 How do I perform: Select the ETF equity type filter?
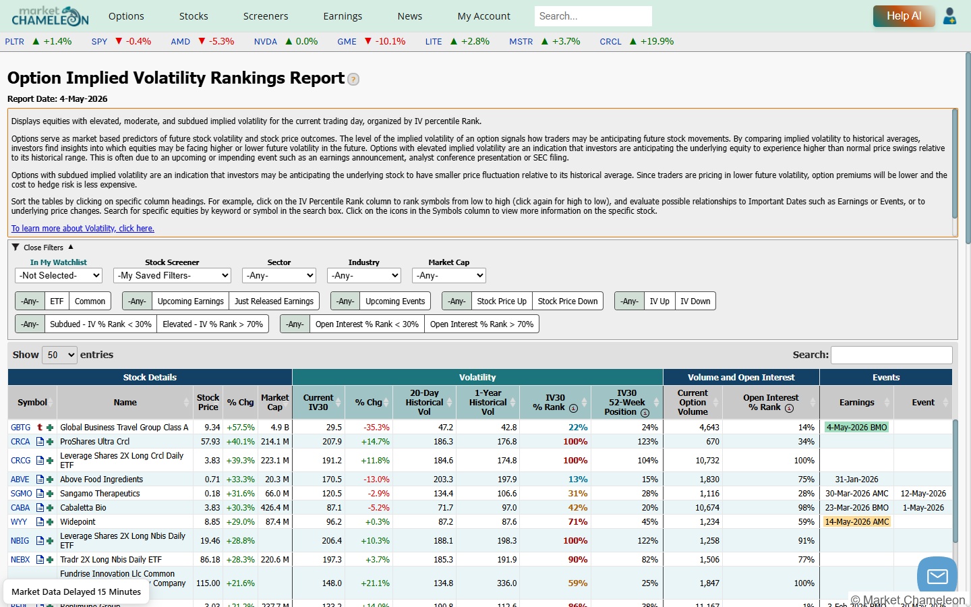57,301
